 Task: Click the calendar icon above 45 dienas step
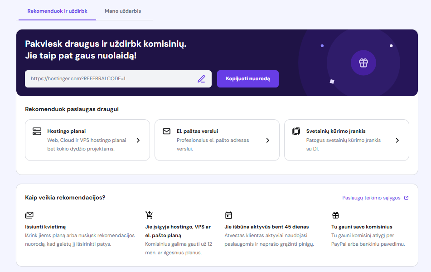(x=228, y=215)
